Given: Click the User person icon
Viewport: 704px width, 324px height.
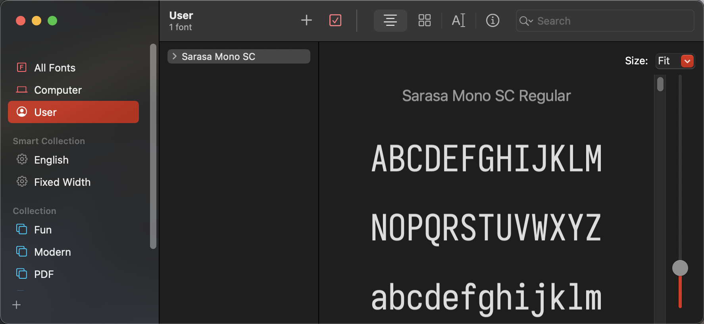Looking at the screenshot, I should pos(22,112).
